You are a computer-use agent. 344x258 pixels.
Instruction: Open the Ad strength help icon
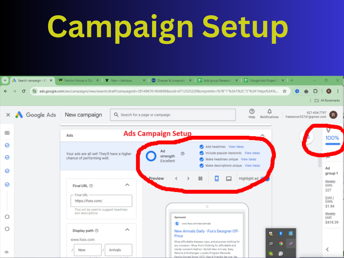(x=183, y=153)
